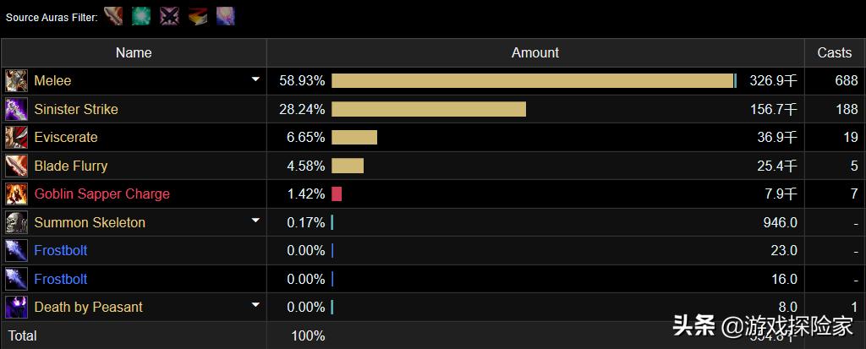Click the Melee ability icon

16,81
